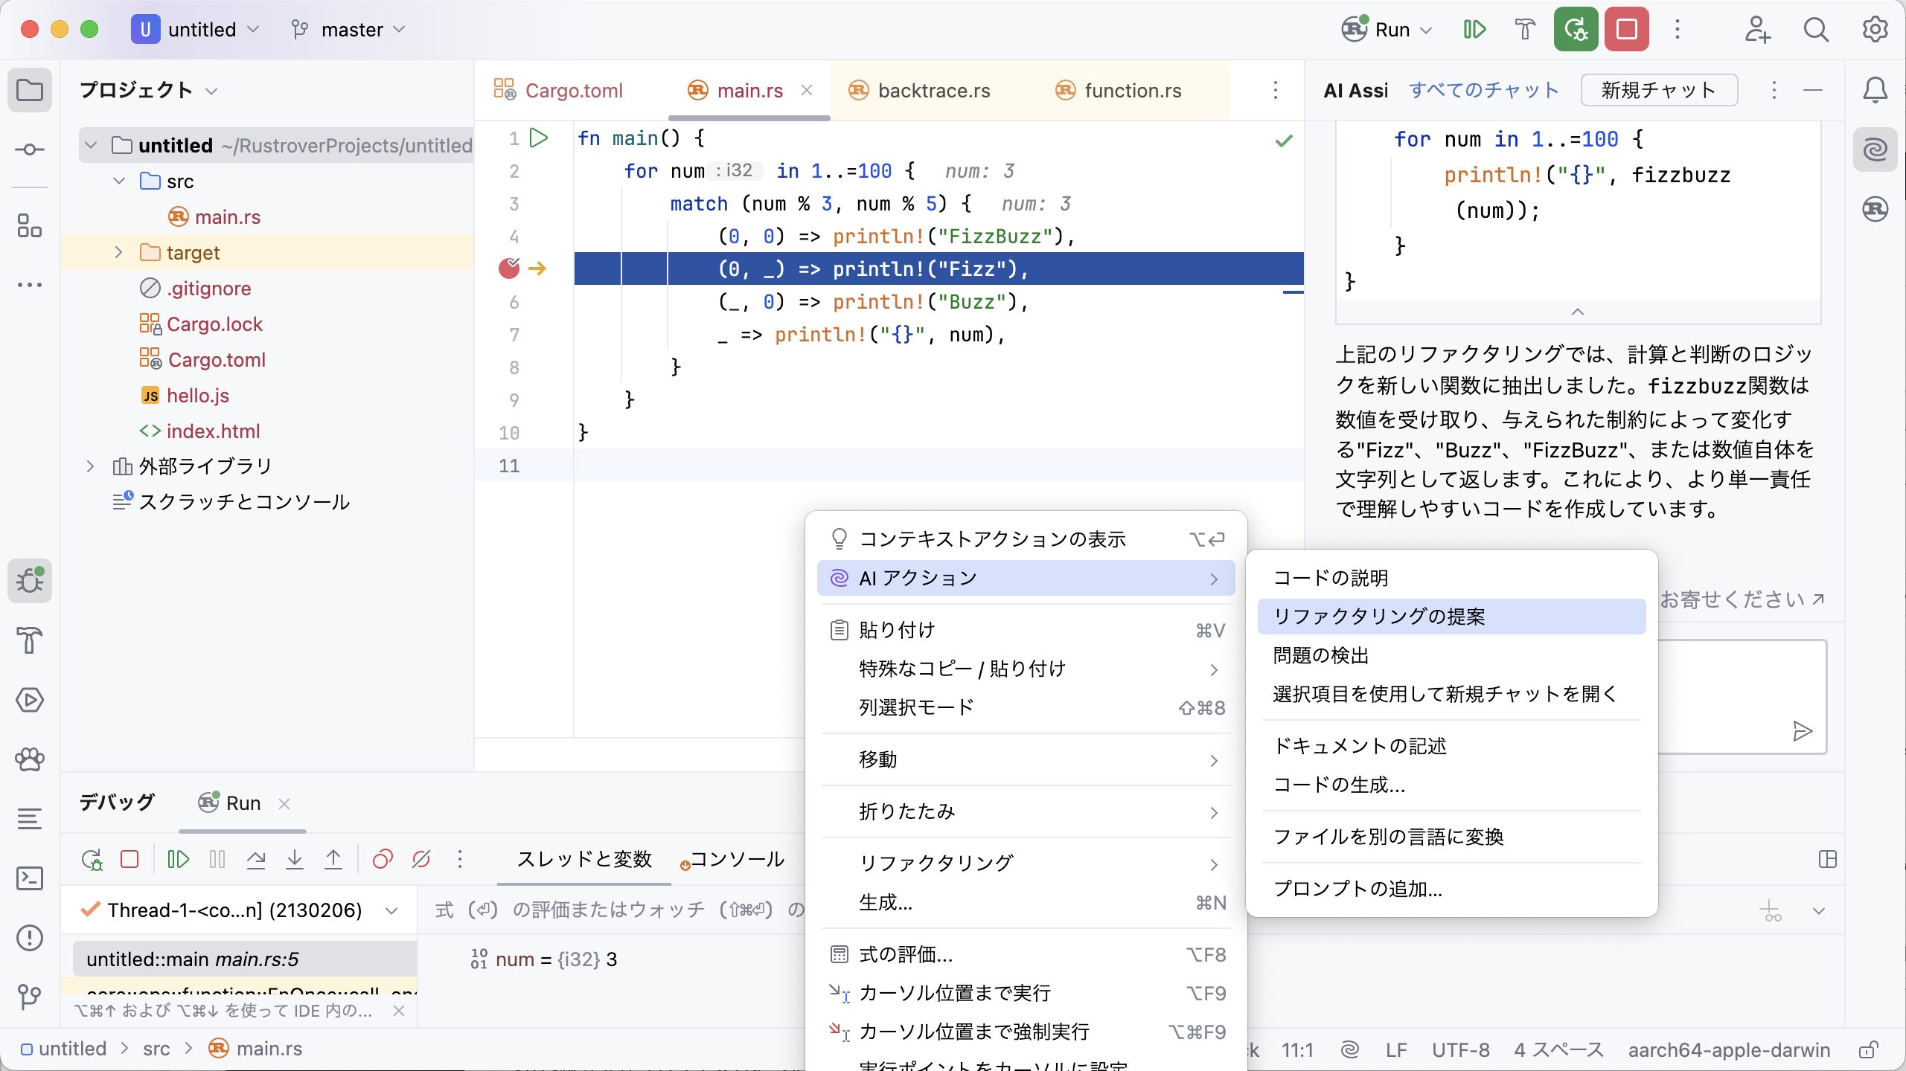Close the main.rs editor tab
Viewport: 1906px width, 1071px height.
[807, 91]
